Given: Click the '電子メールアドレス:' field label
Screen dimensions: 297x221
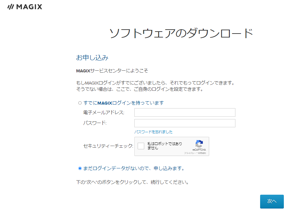Looking at the screenshot, I should [x=104, y=113].
